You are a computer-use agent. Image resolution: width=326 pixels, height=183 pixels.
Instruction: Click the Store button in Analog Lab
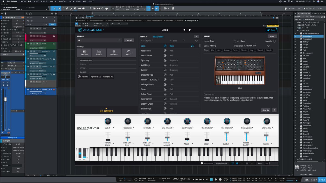pos(272,30)
